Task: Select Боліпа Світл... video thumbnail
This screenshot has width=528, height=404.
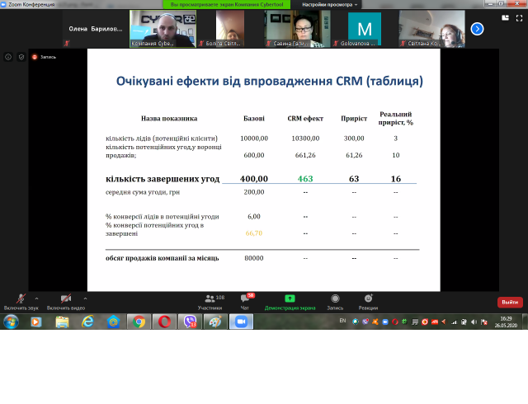Action: pyautogui.click(x=230, y=29)
